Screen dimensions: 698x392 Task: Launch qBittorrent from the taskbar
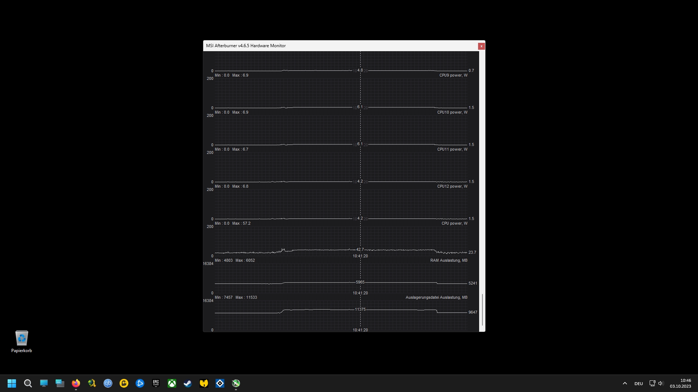click(x=108, y=383)
